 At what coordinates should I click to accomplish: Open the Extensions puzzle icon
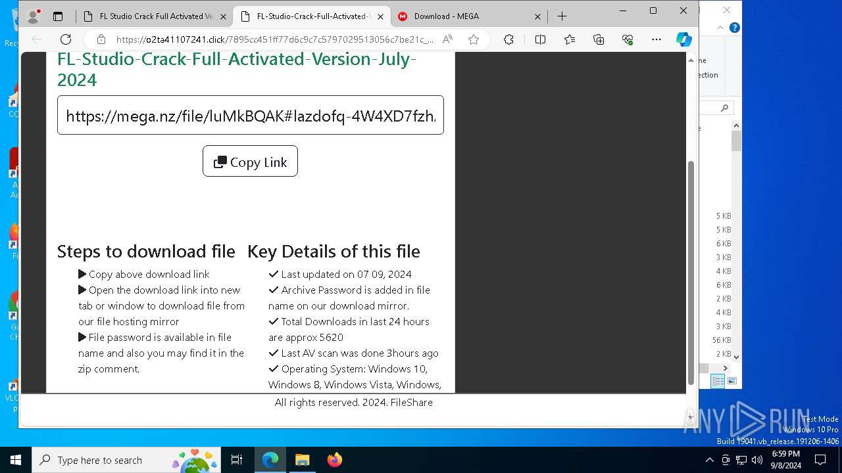508,39
